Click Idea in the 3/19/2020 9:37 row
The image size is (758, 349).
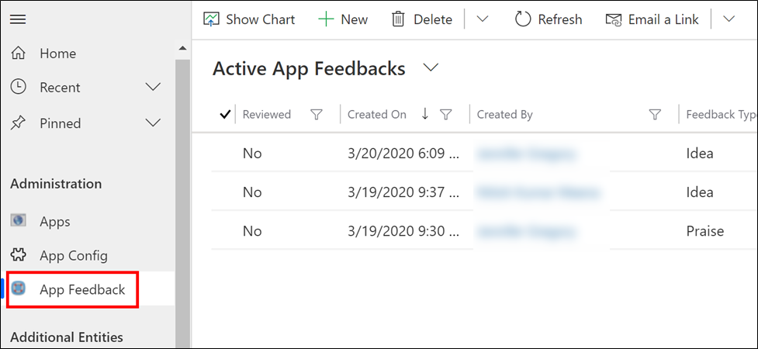[700, 192]
